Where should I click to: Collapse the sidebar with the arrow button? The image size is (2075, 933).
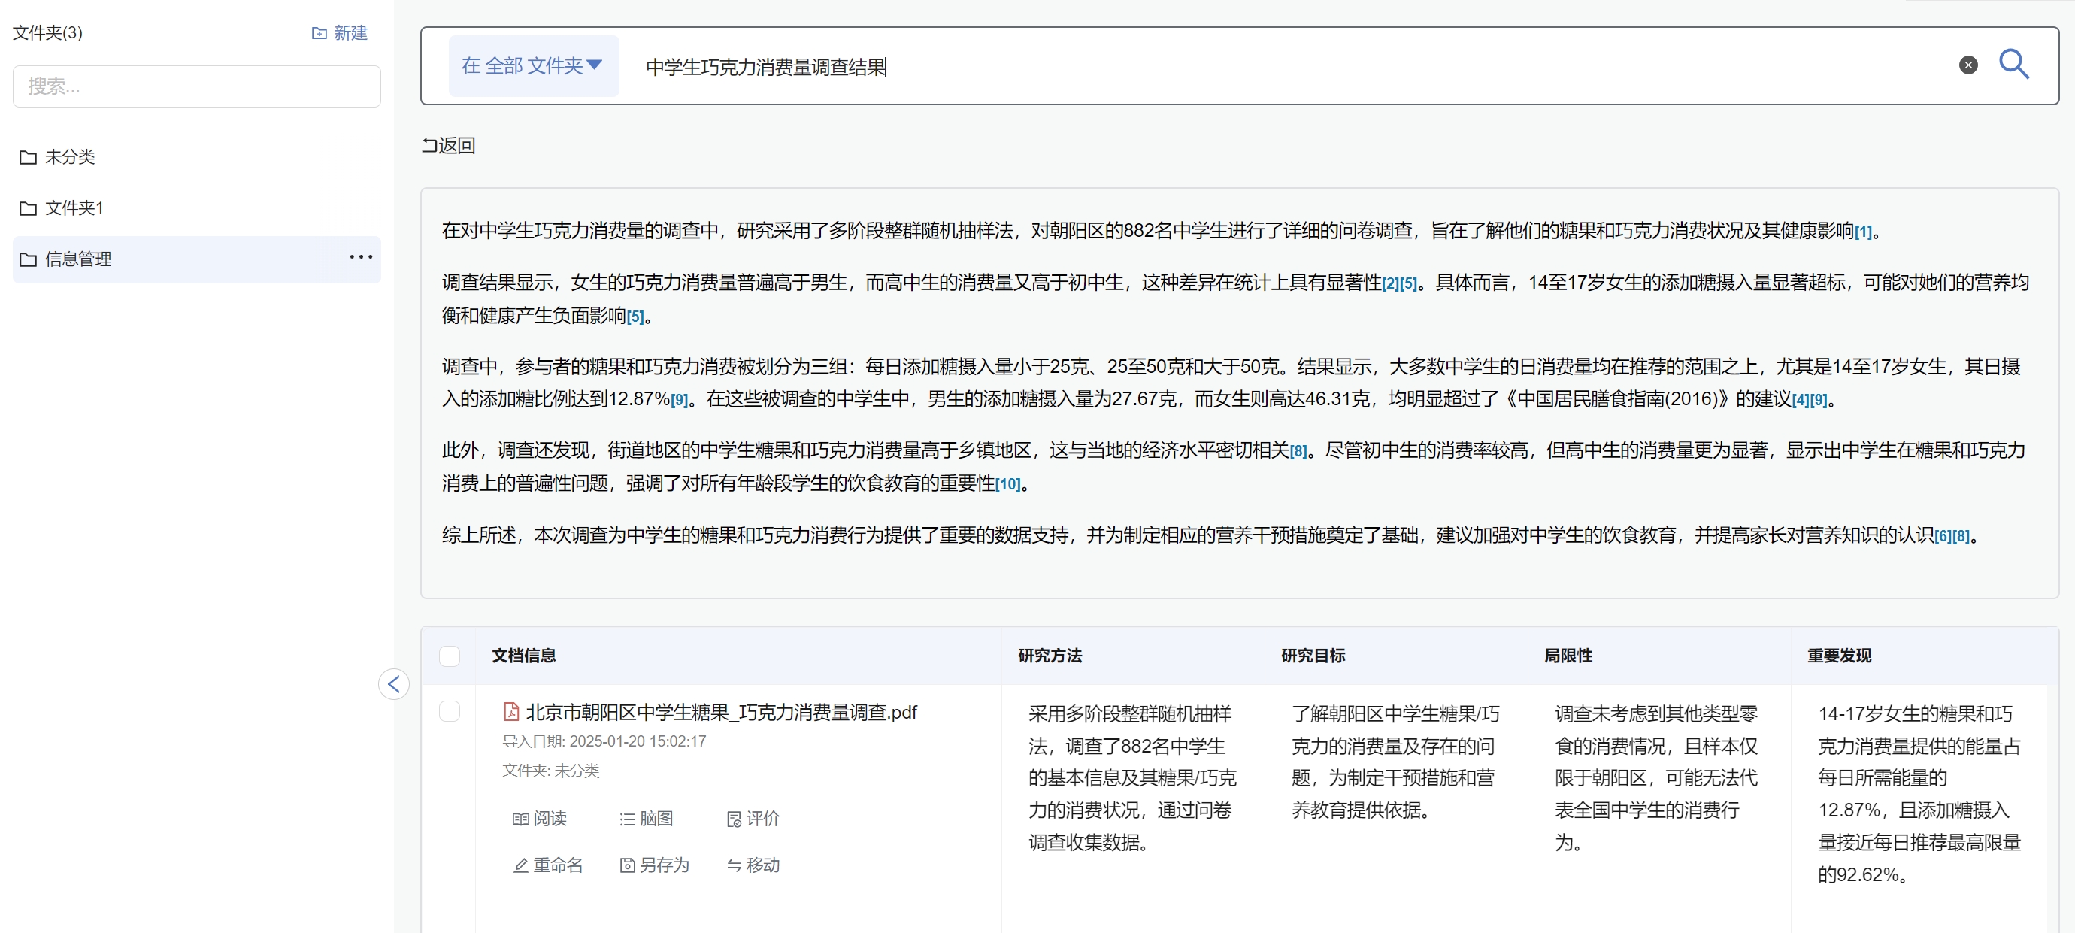pos(394,684)
